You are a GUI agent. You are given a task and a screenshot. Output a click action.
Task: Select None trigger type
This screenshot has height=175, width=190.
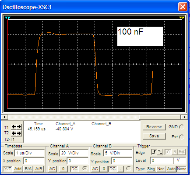(182, 169)
